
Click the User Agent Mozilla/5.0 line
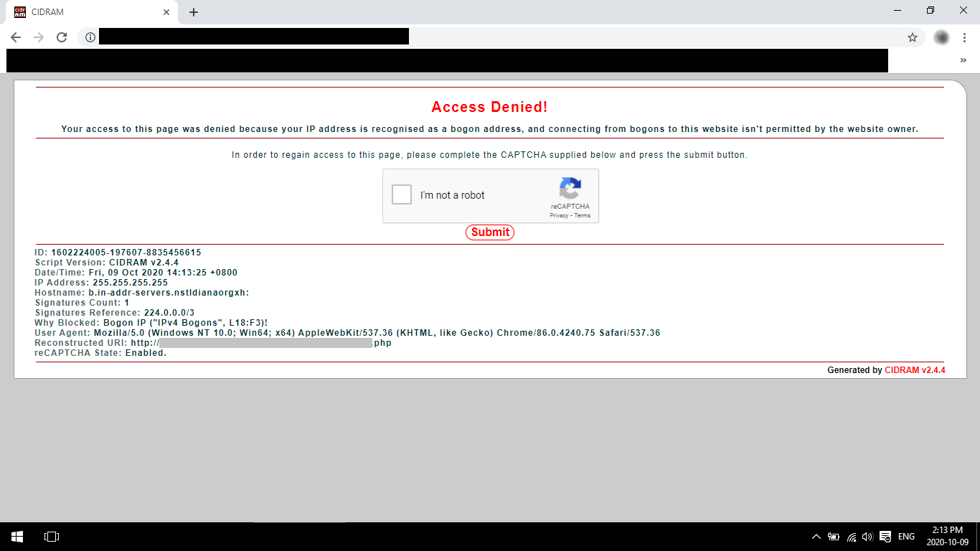(347, 333)
